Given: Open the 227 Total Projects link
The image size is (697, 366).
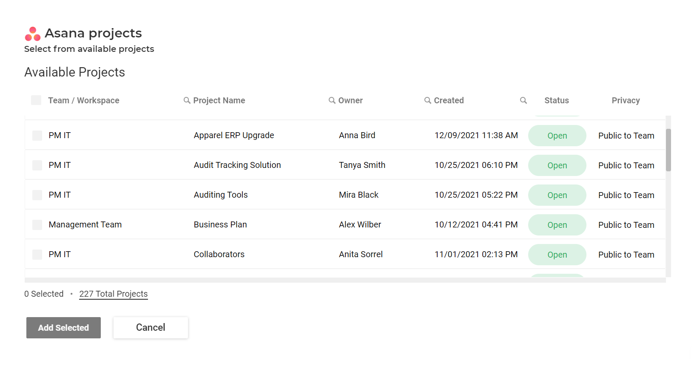Looking at the screenshot, I should click(114, 294).
